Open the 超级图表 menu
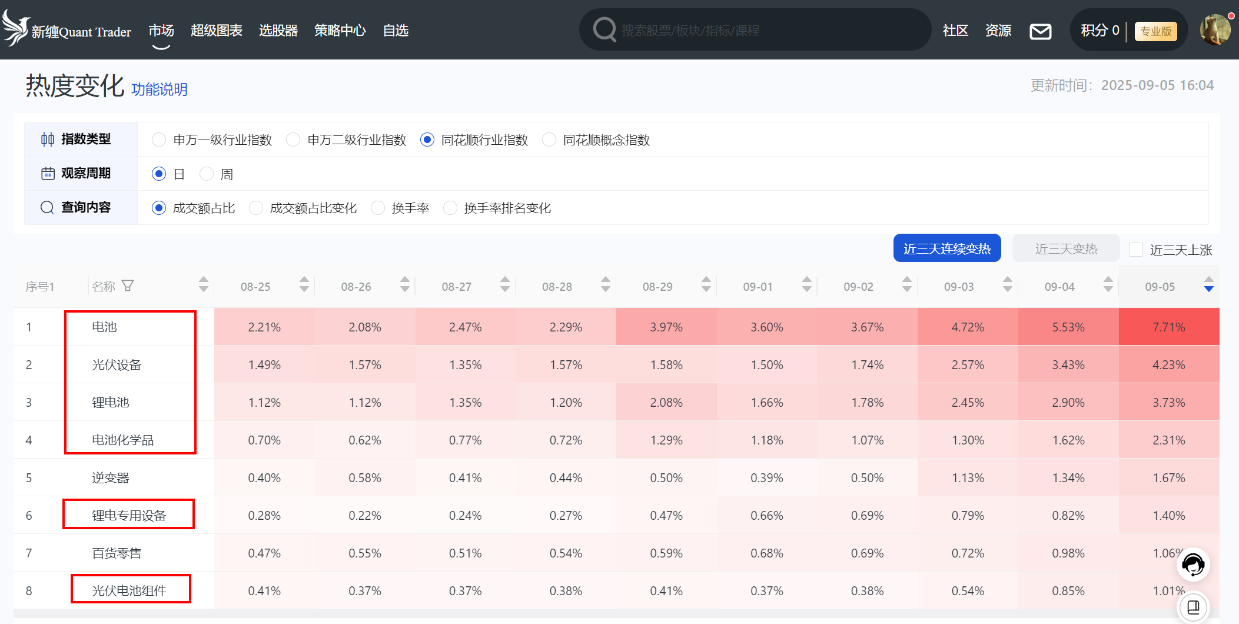The image size is (1239, 624). (x=216, y=31)
